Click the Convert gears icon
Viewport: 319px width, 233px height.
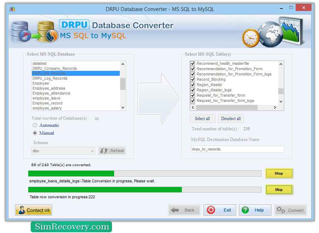(281, 210)
